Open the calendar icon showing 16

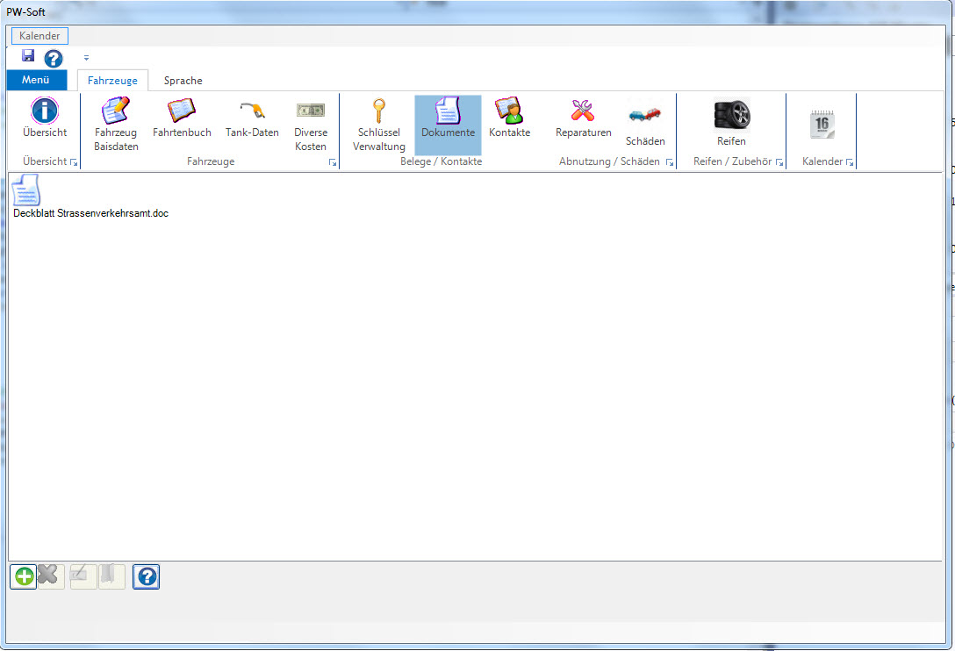(x=822, y=125)
